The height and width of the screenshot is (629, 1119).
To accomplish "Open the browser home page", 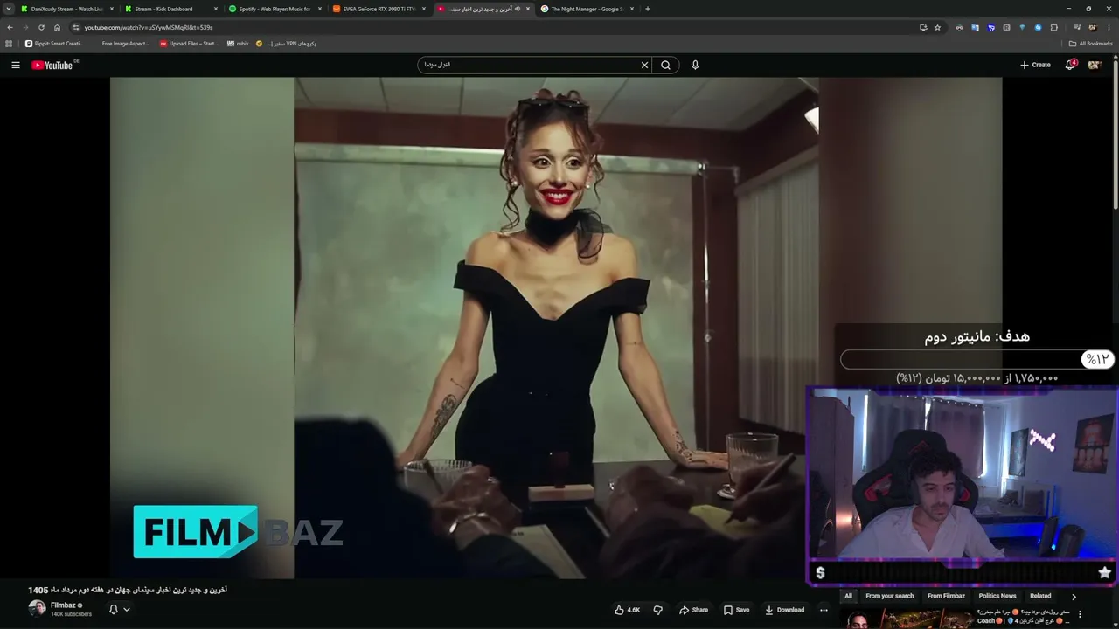I will coord(57,27).
